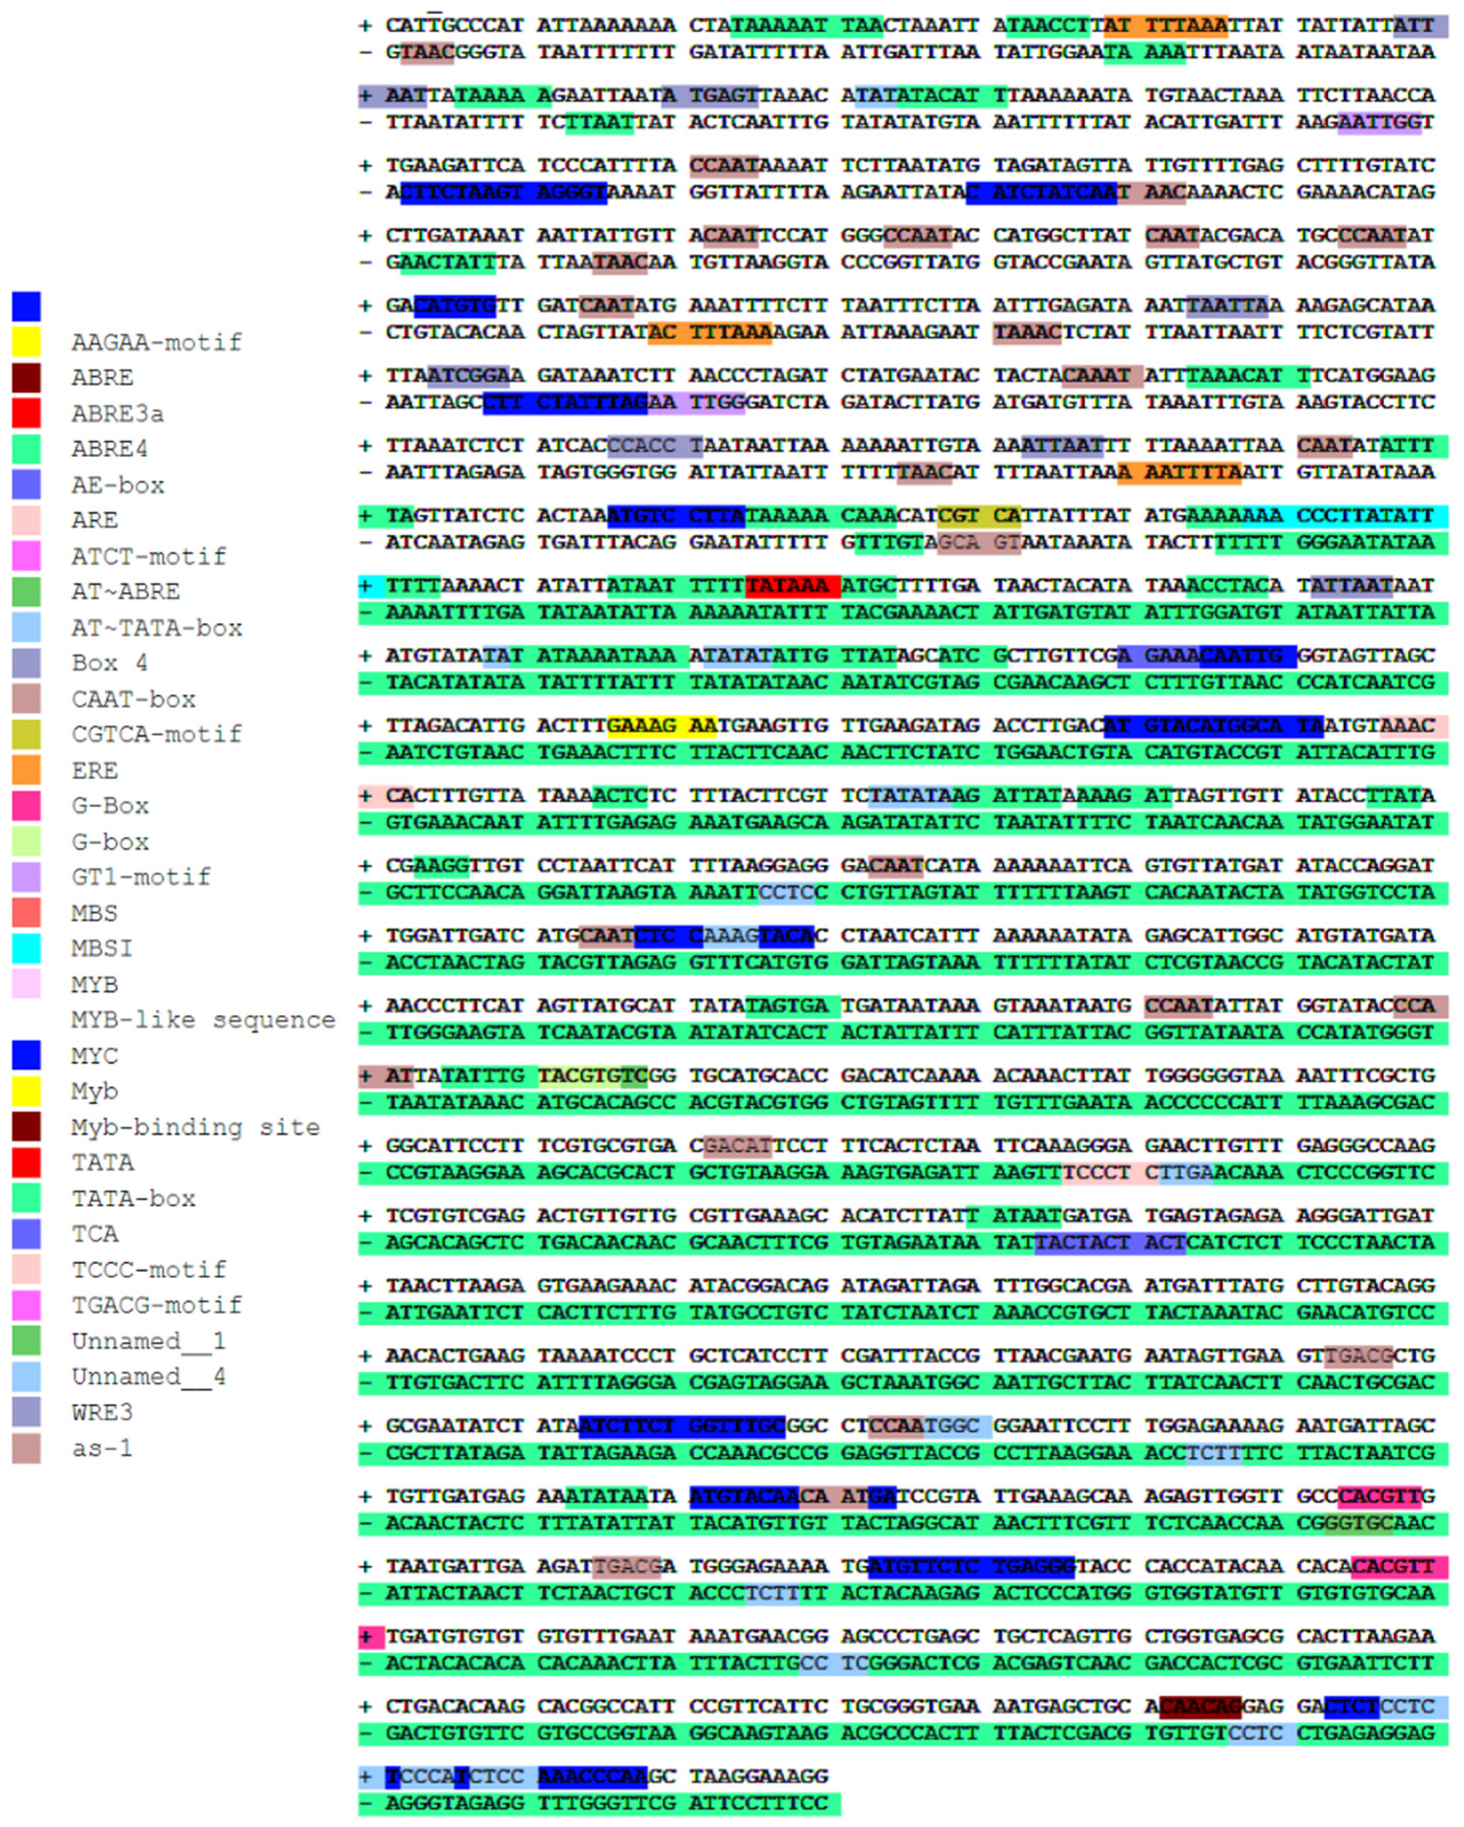Click the TCCC-motif legend label

point(149,1269)
